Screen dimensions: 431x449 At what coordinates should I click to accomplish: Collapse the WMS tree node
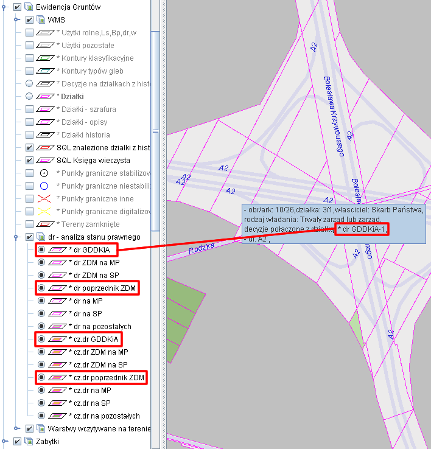18,20
